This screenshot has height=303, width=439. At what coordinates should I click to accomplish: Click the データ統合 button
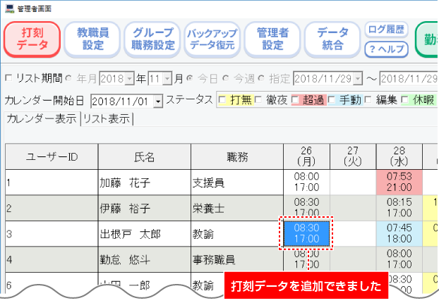pos(332,39)
